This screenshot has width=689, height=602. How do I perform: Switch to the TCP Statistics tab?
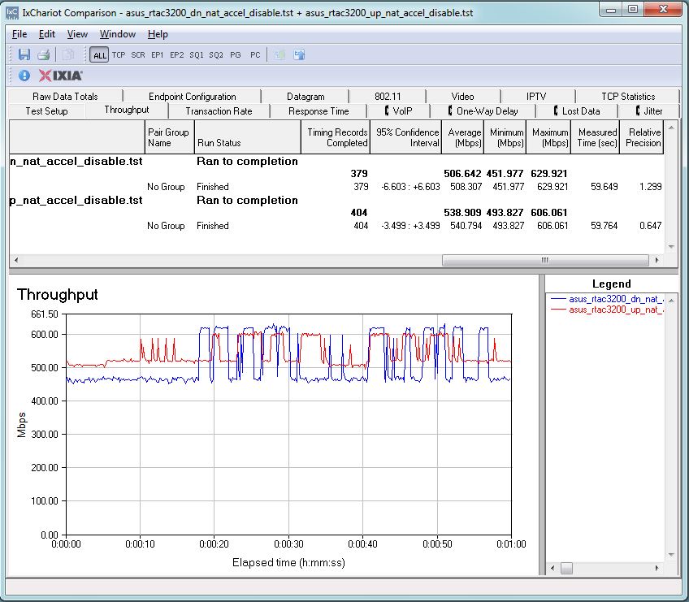(x=628, y=96)
